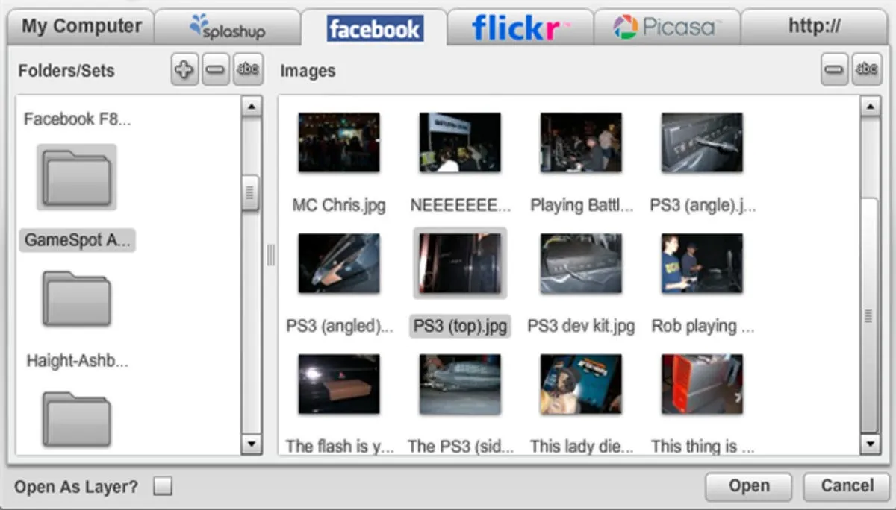
Task: Click the PS3 dev kit.jpg file name
Action: 581,326
